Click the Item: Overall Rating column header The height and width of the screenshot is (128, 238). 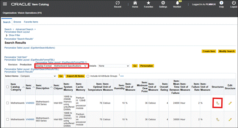[164, 87]
